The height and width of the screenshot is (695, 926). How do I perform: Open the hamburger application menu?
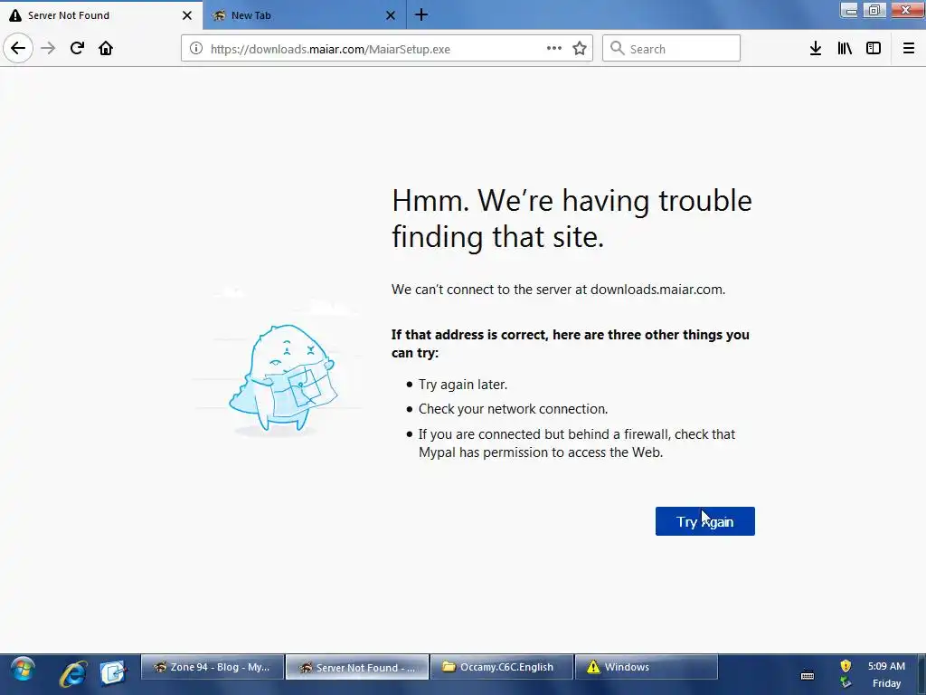click(x=908, y=49)
